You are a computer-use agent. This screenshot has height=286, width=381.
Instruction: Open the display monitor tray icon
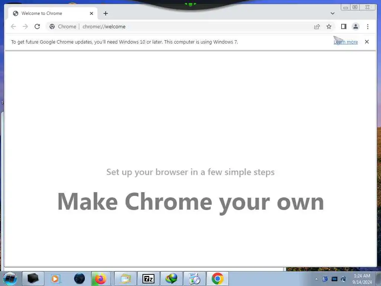[x=334, y=279]
